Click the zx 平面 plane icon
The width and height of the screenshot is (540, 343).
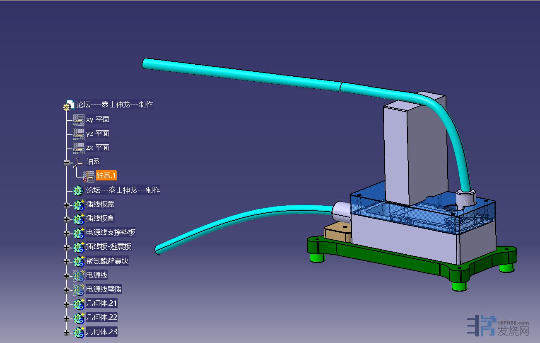pyautogui.click(x=78, y=148)
